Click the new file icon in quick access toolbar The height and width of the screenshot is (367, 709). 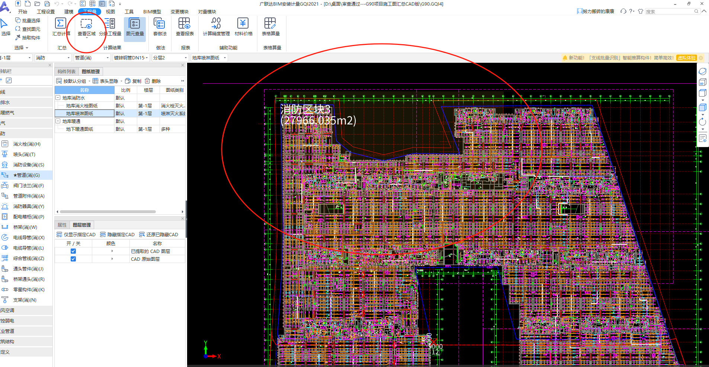tap(28, 4)
